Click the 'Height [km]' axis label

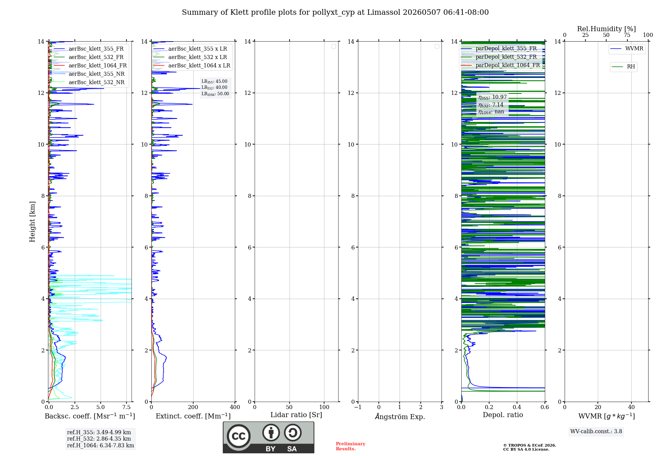pyautogui.click(x=32, y=222)
